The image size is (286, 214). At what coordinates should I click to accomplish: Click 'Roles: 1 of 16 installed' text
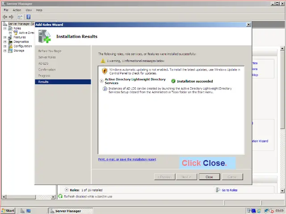86,190
